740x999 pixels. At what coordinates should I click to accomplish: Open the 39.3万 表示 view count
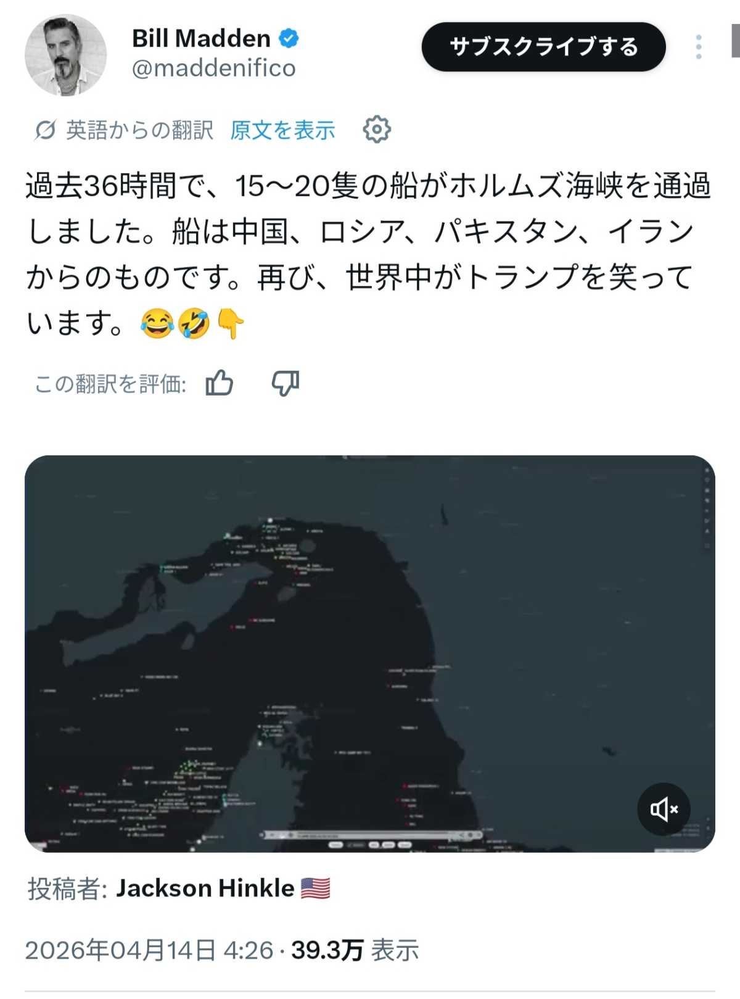355,950
